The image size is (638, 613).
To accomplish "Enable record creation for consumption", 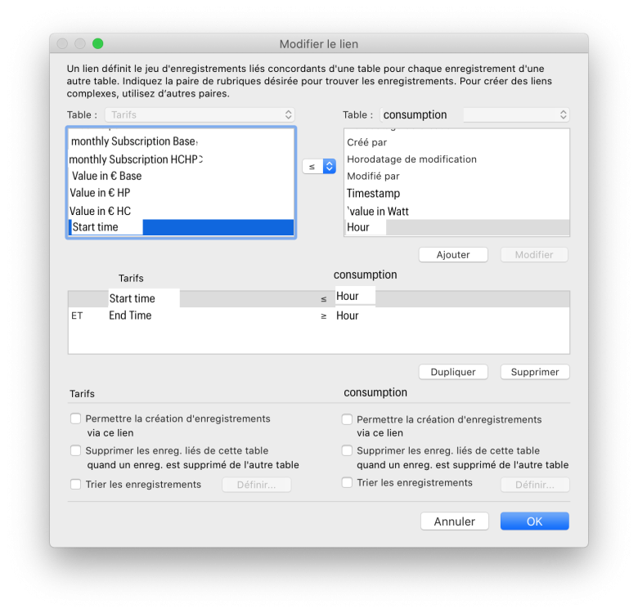I will [348, 419].
